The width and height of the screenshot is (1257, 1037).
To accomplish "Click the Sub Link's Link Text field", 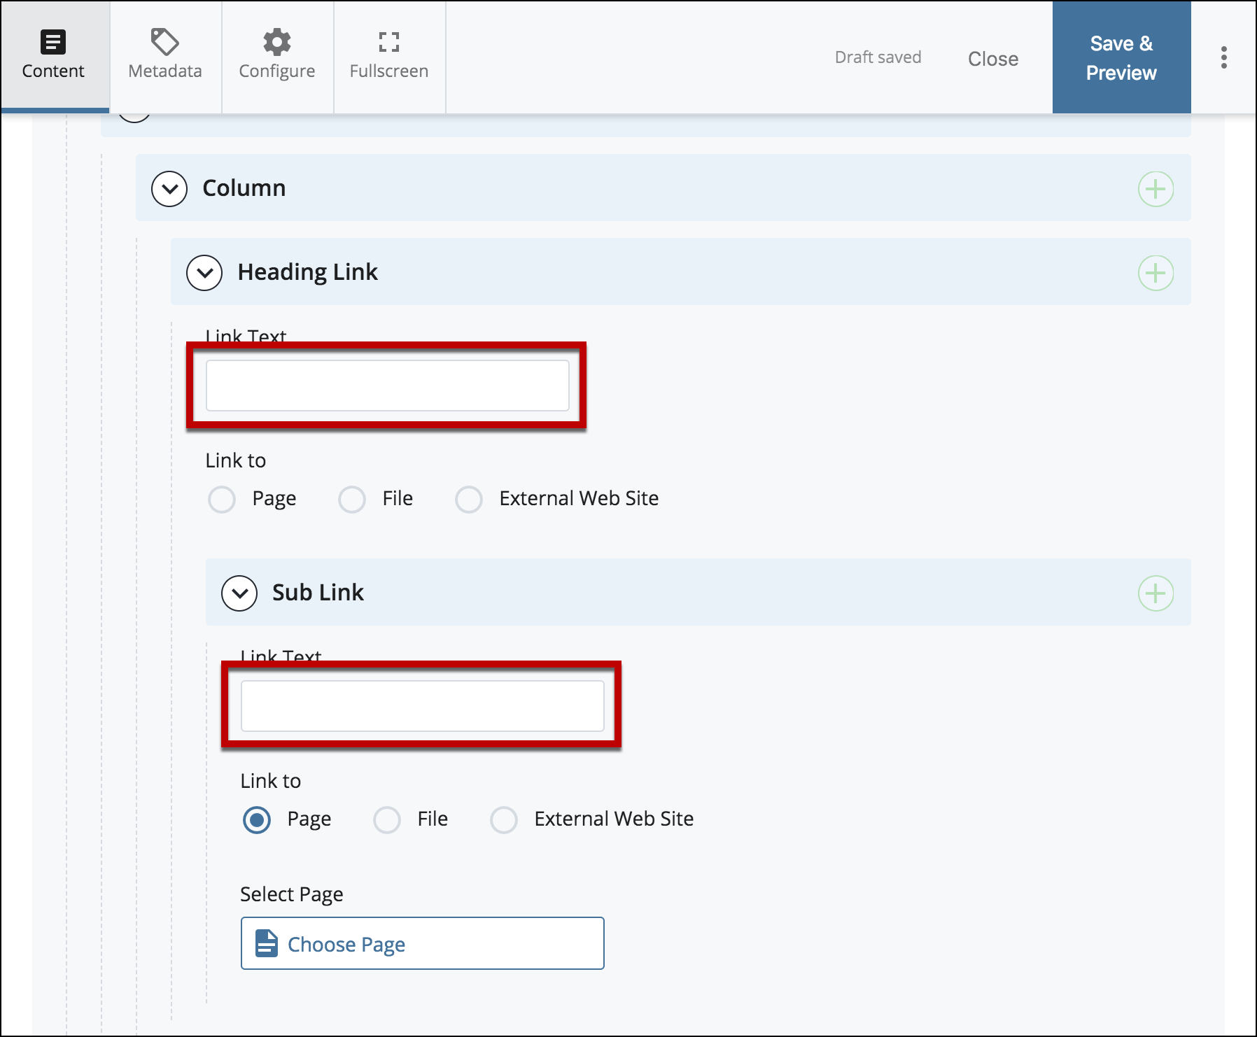I will (x=422, y=706).
